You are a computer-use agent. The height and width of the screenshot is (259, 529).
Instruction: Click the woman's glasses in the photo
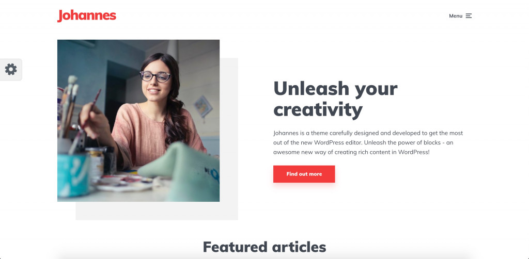155,76
